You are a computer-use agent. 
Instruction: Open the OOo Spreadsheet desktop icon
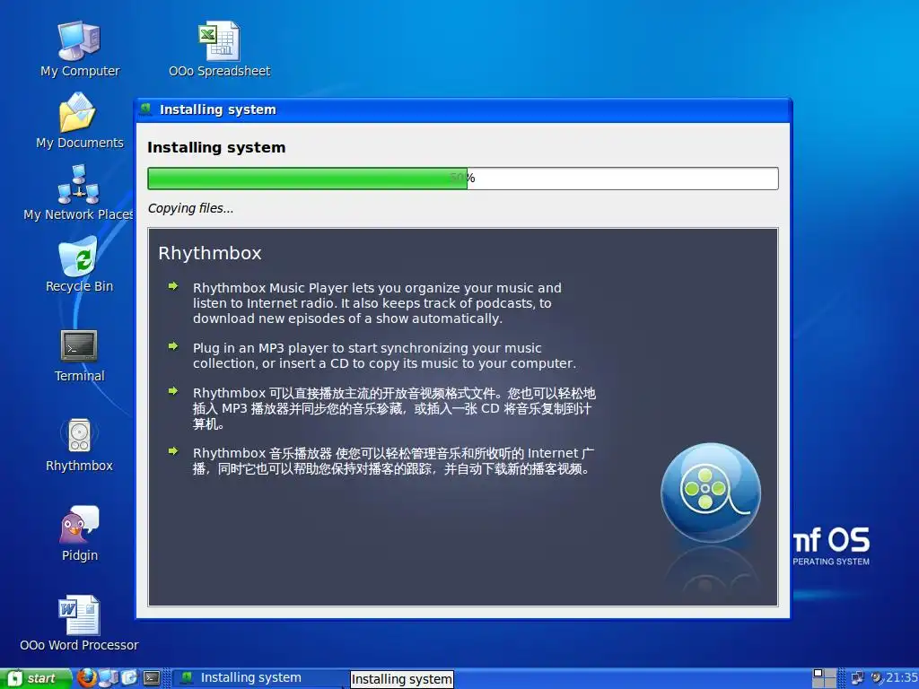coord(219,50)
